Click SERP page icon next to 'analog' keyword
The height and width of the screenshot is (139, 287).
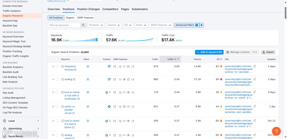[74, 79]
